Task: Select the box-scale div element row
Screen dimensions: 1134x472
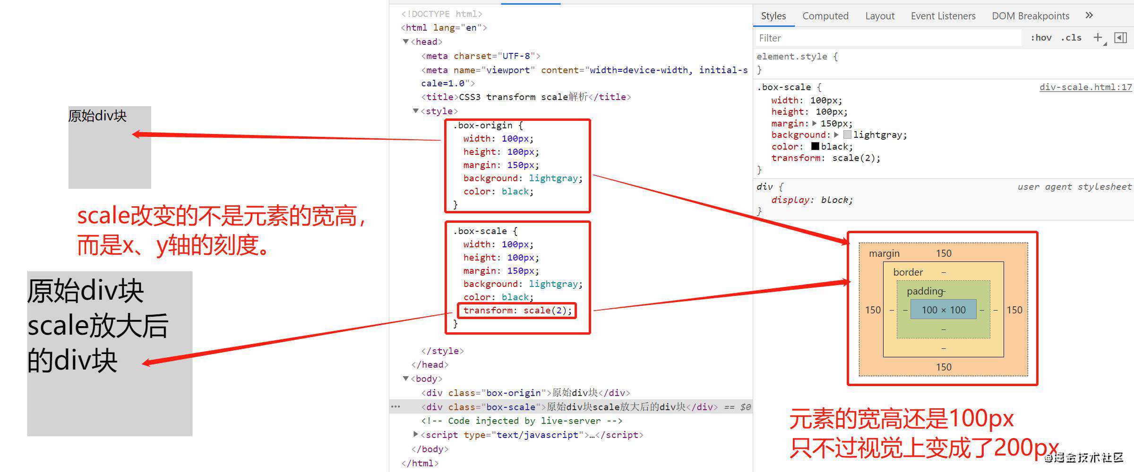Action: point(570,407)
